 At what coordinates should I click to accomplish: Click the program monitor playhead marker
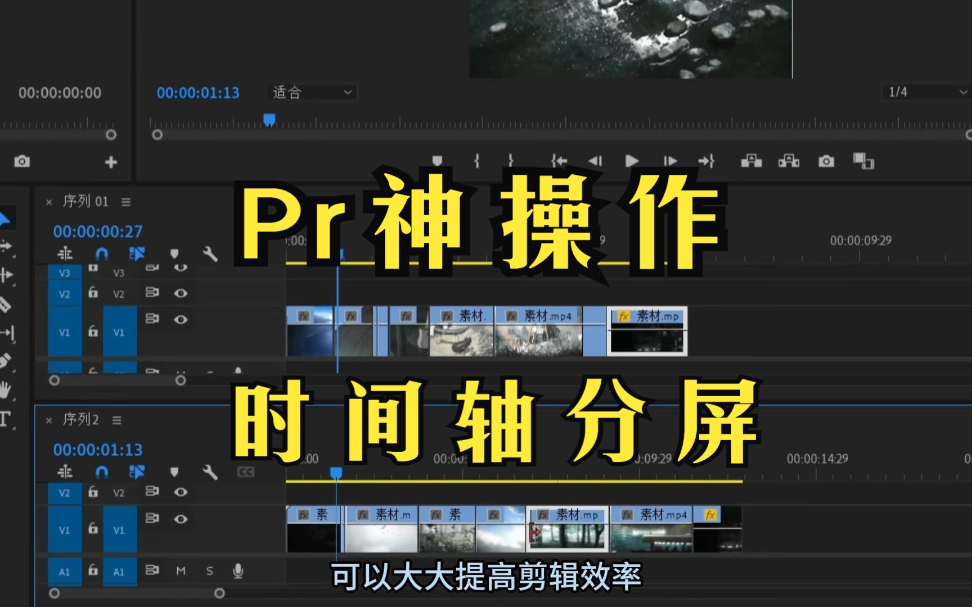269,119
